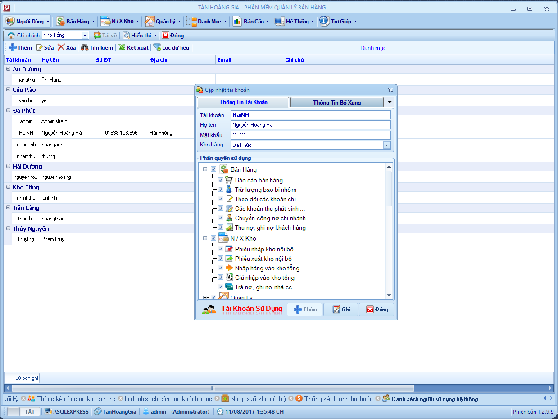
Task: Click the Báo cáo bán hàng cart icon
Action: click(229, 180)
